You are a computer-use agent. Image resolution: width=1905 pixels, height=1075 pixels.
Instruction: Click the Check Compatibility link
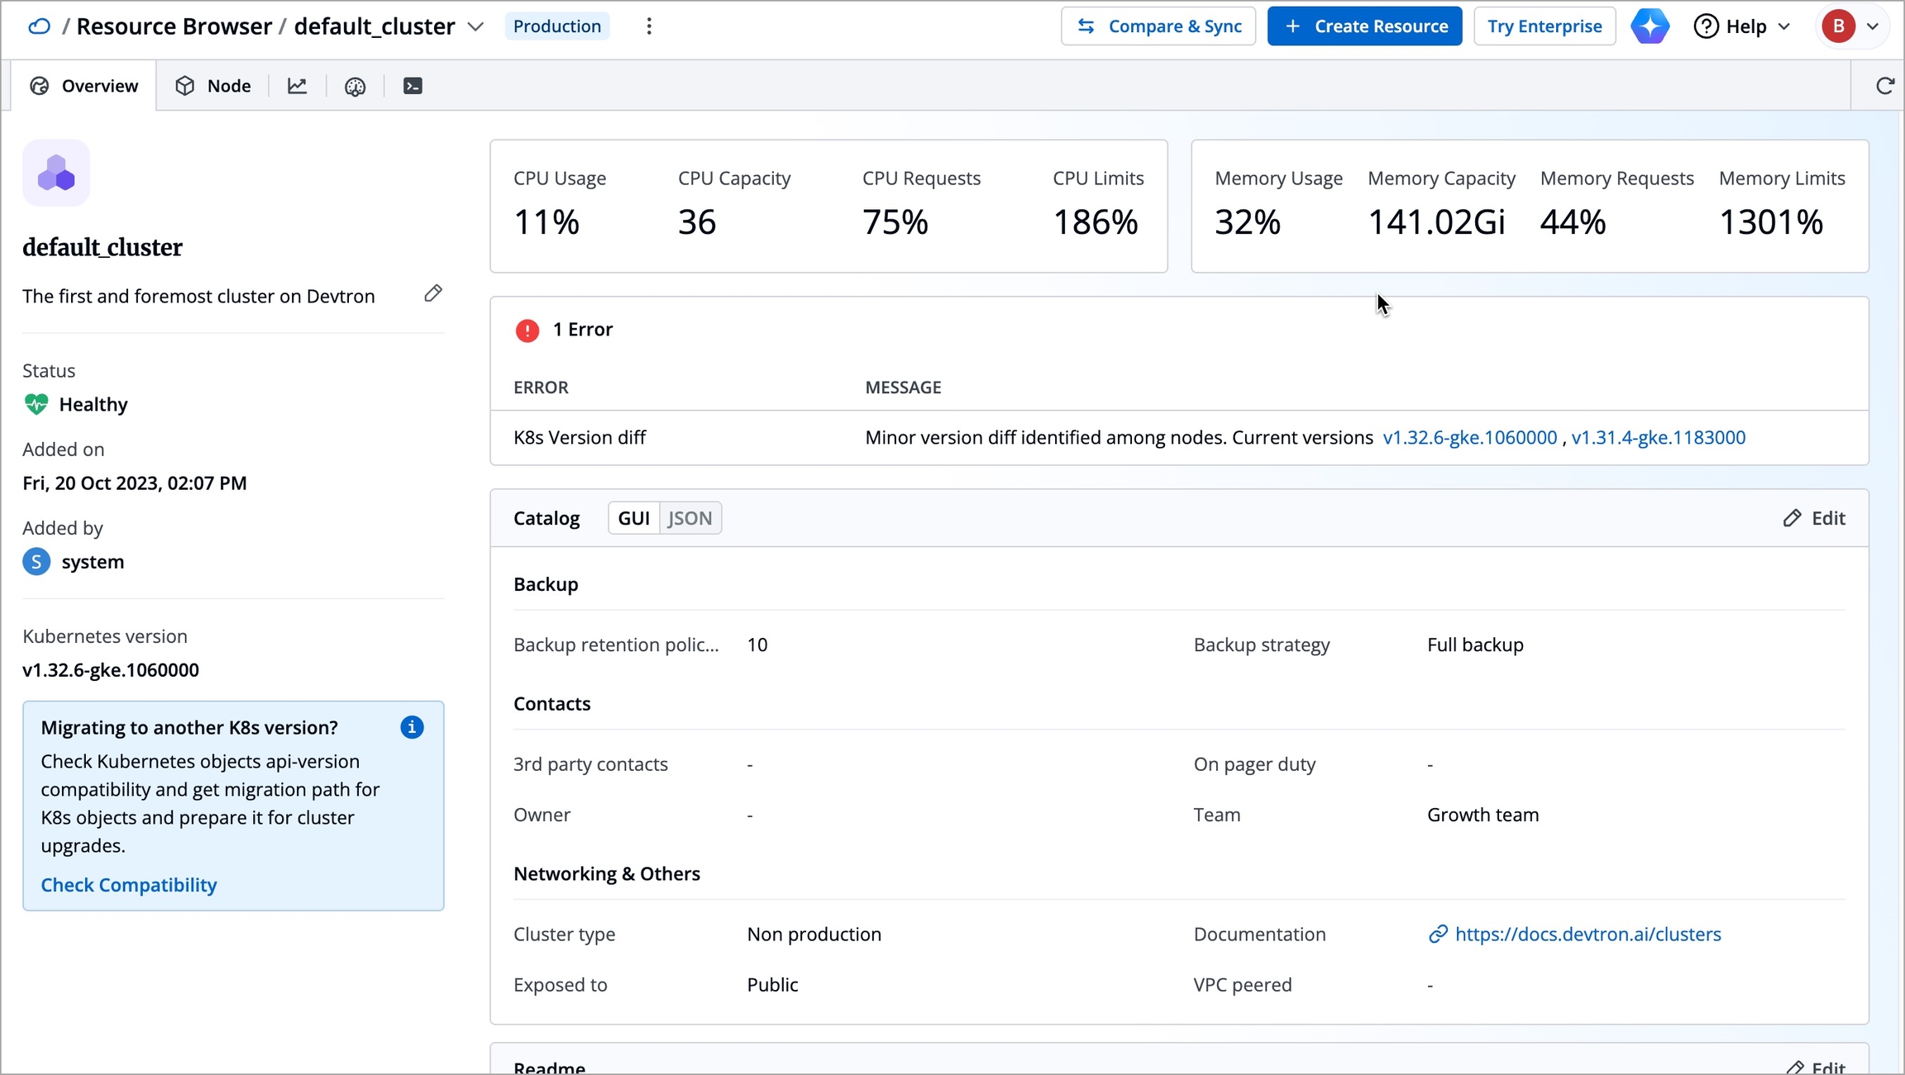[x=129, y=885]
